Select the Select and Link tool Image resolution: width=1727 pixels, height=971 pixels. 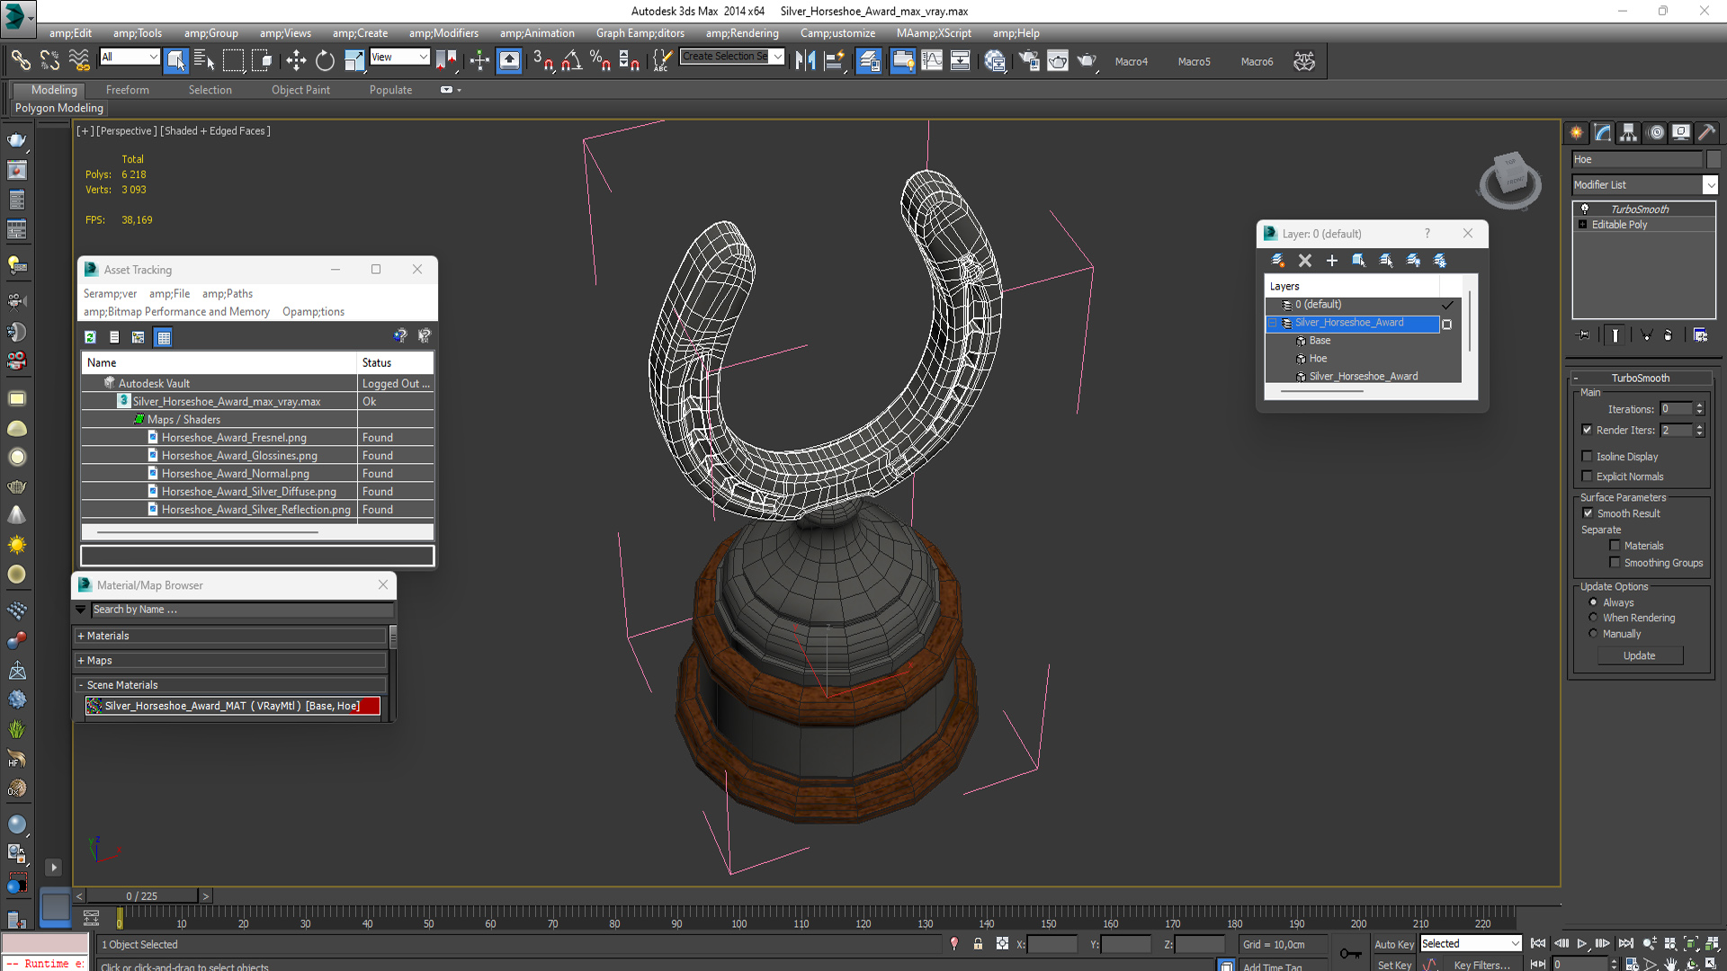[21, 60]
